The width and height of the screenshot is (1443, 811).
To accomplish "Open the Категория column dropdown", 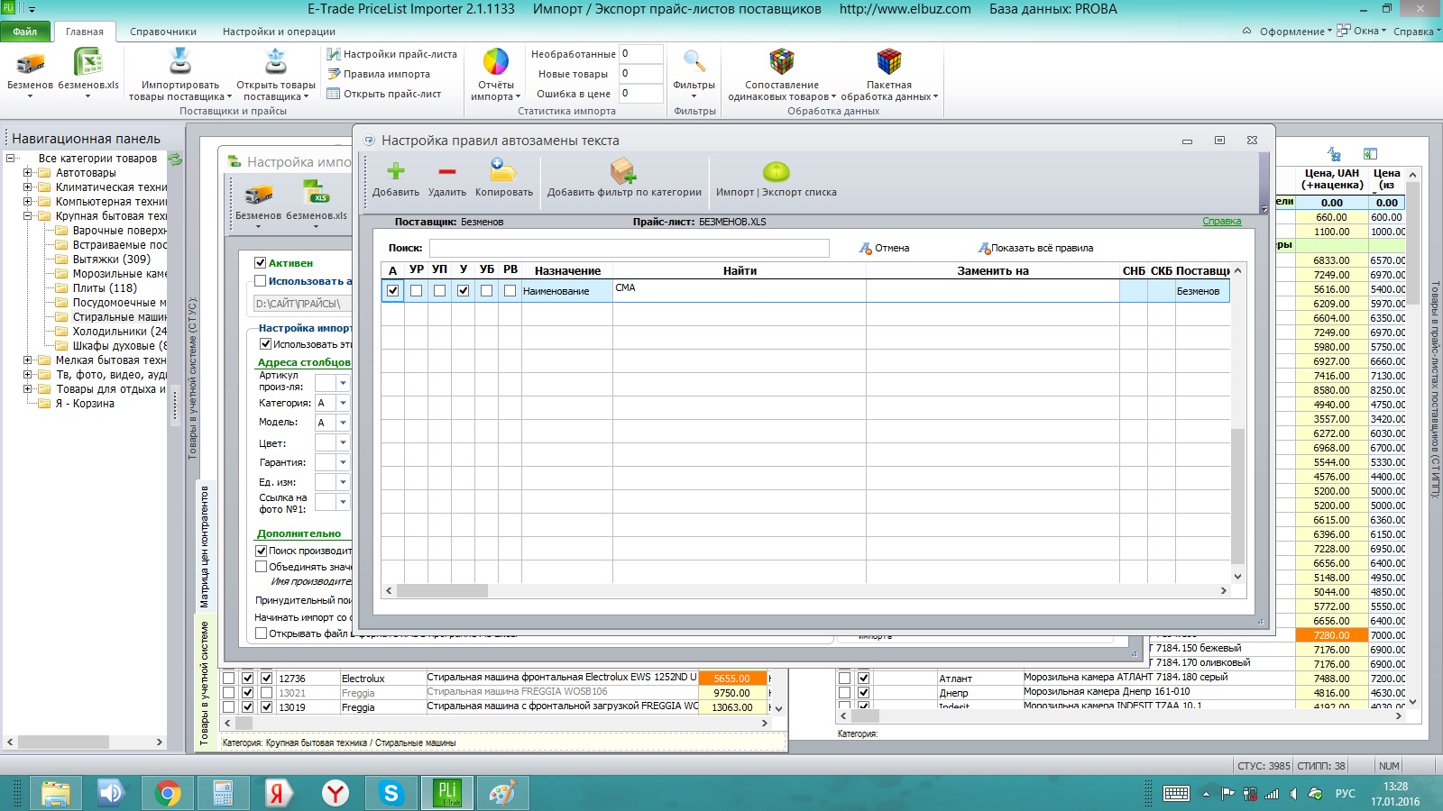I will [x=343, y=403].
